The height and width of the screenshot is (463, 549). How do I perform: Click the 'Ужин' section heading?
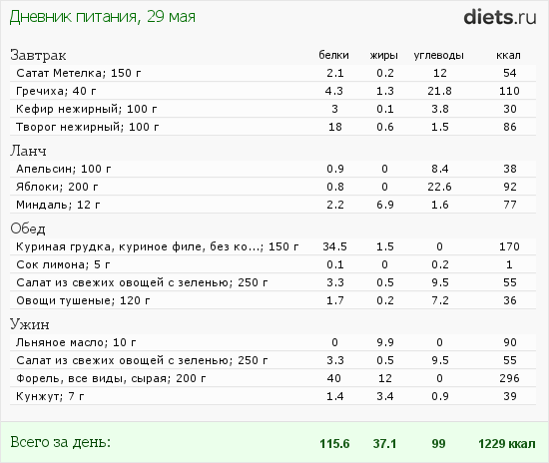coord(29,324)
